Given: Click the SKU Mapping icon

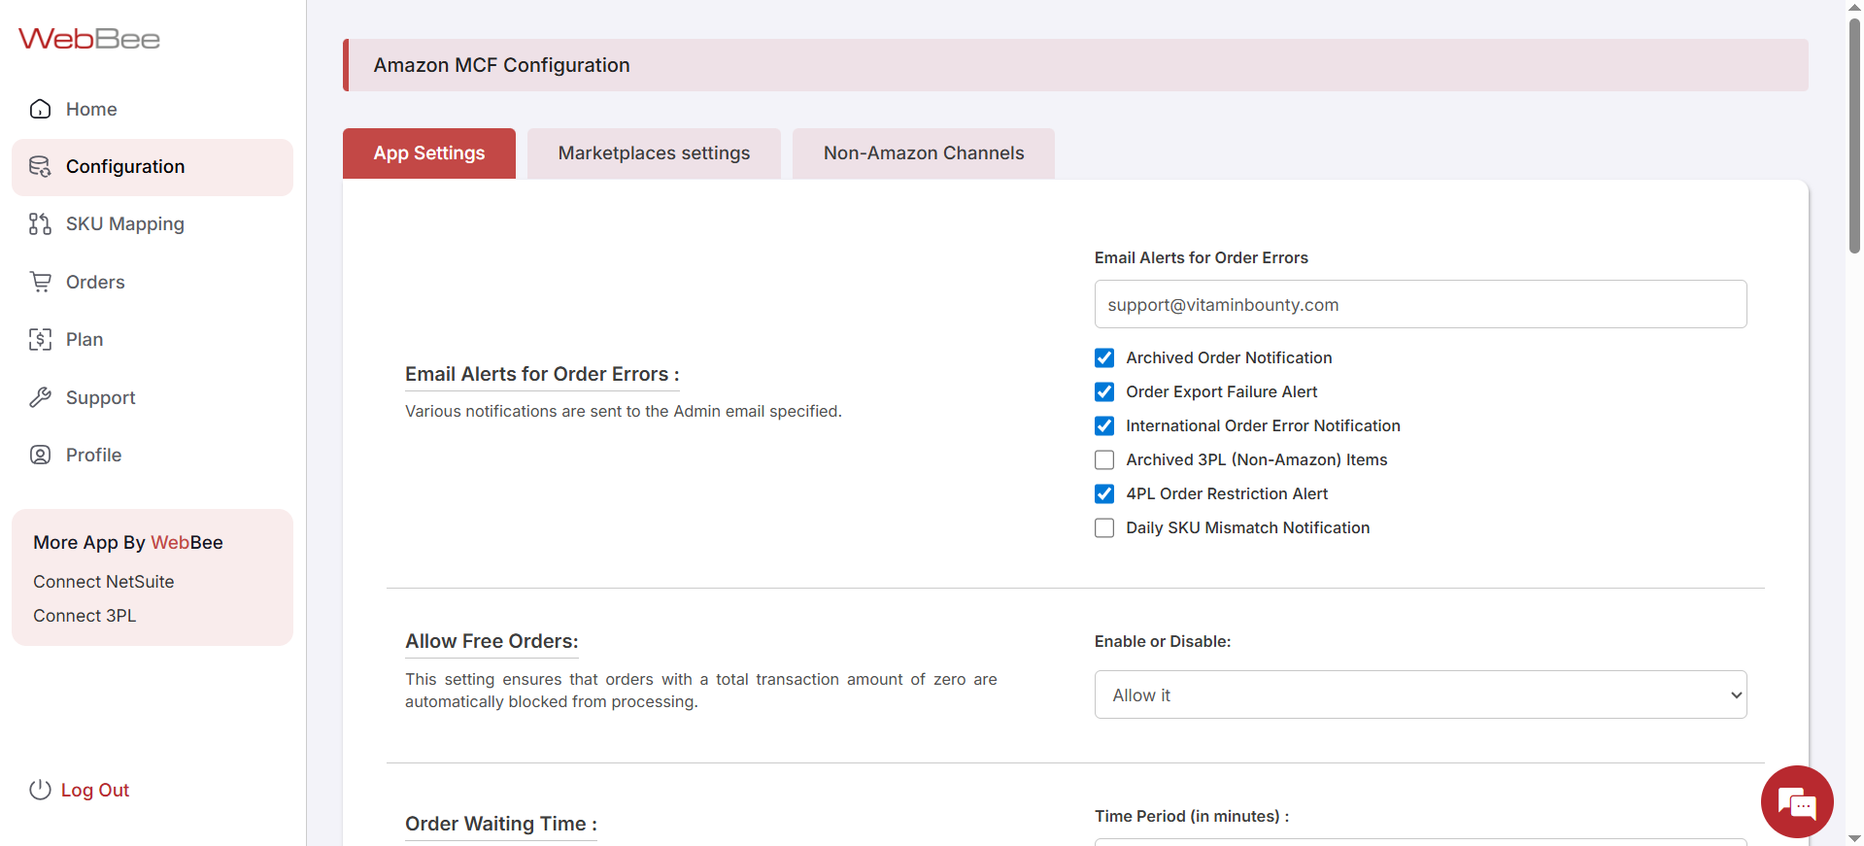Looking at the screenshot, I should [x=40, y=224].
